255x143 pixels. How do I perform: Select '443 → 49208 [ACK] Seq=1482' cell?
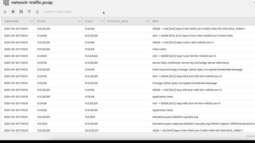[186, 103]
